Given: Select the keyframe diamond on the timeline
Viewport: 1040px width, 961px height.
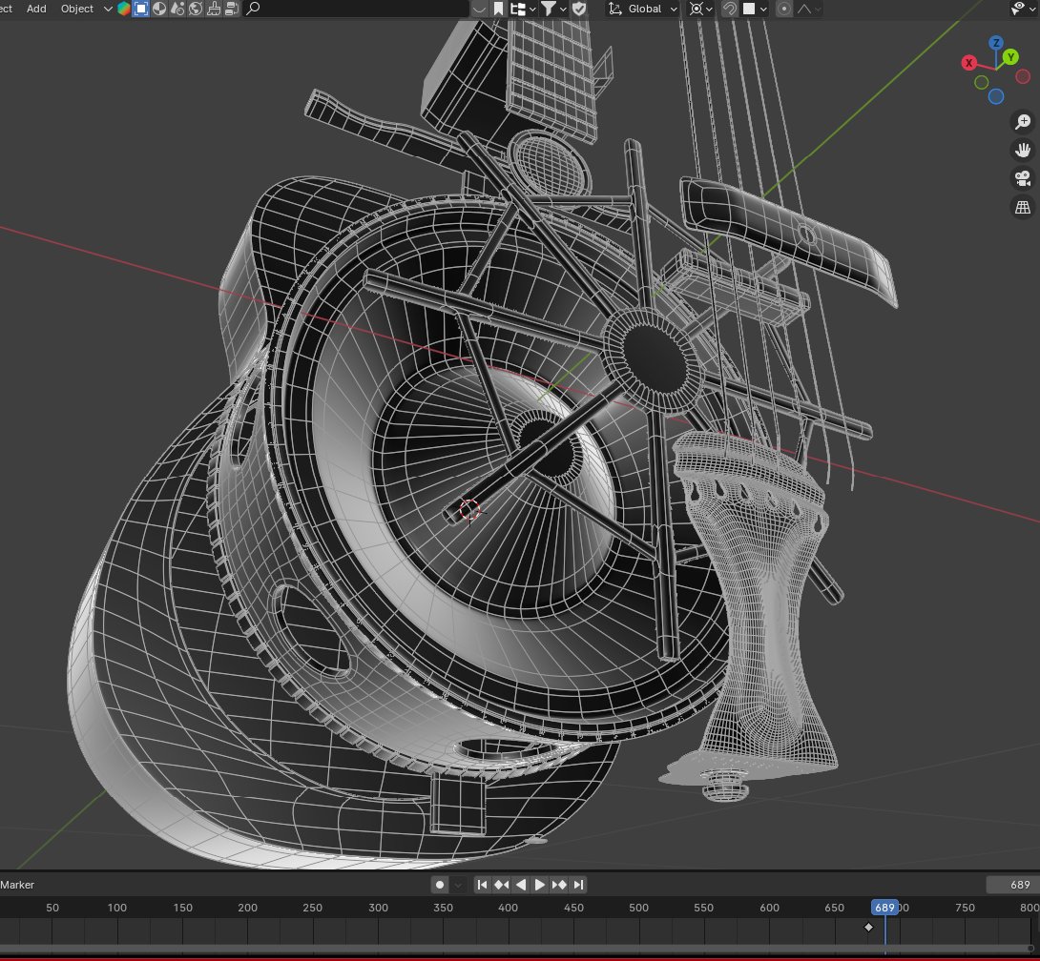Looking at the screenshot, I should coord(868,926).
